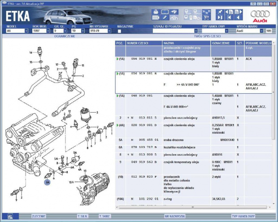Toggle the MAGAZYNIE checkbox
The height and width of the screenshot is (222, 278).
click(119, 31)
